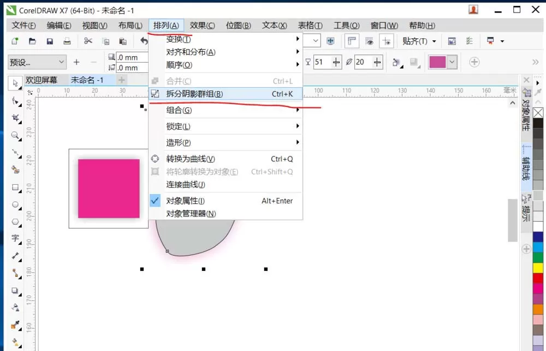Viewport: 546px width, 351px height.
Task: Open the 文件 menu
Action: [x=23, y=26]
